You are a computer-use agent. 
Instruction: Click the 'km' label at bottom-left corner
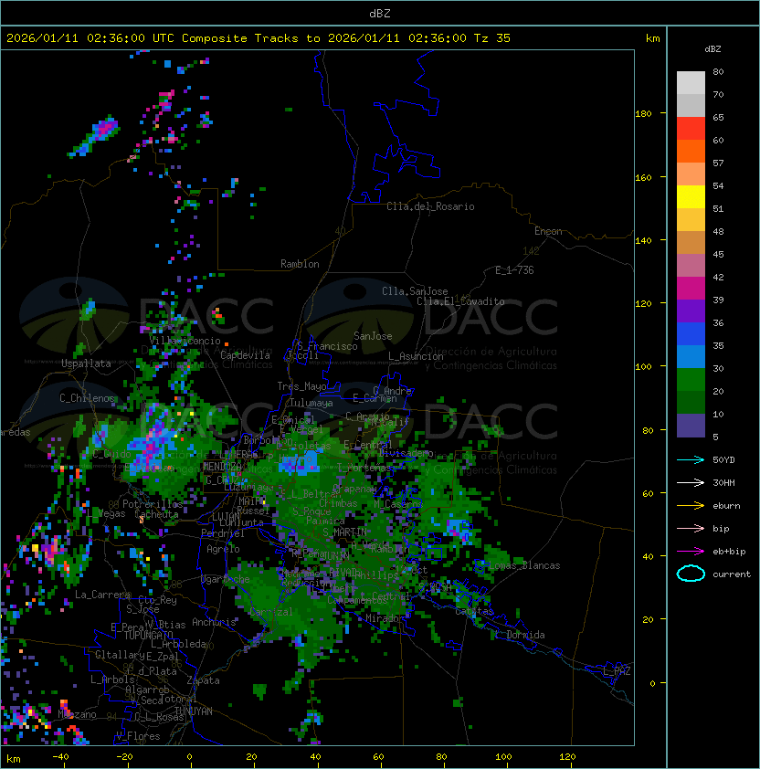pos(14,759)
